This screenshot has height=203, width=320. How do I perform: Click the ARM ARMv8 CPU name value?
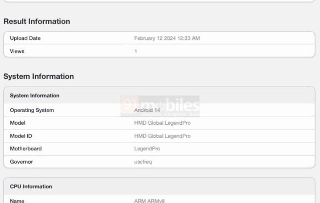point(149,201)
